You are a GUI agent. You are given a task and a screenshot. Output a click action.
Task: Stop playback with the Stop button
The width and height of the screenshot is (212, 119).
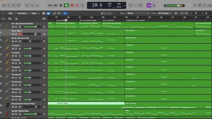tap(61, 5)
